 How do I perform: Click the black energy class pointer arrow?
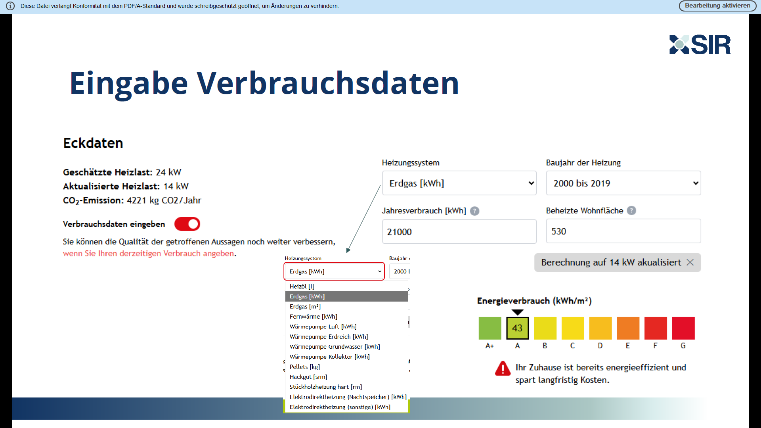click(x=517, y=312)
